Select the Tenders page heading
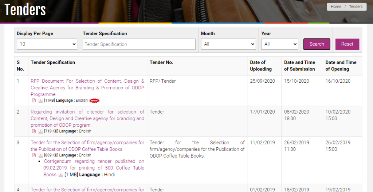Screen dimensions: 373x192 (25, 10)
